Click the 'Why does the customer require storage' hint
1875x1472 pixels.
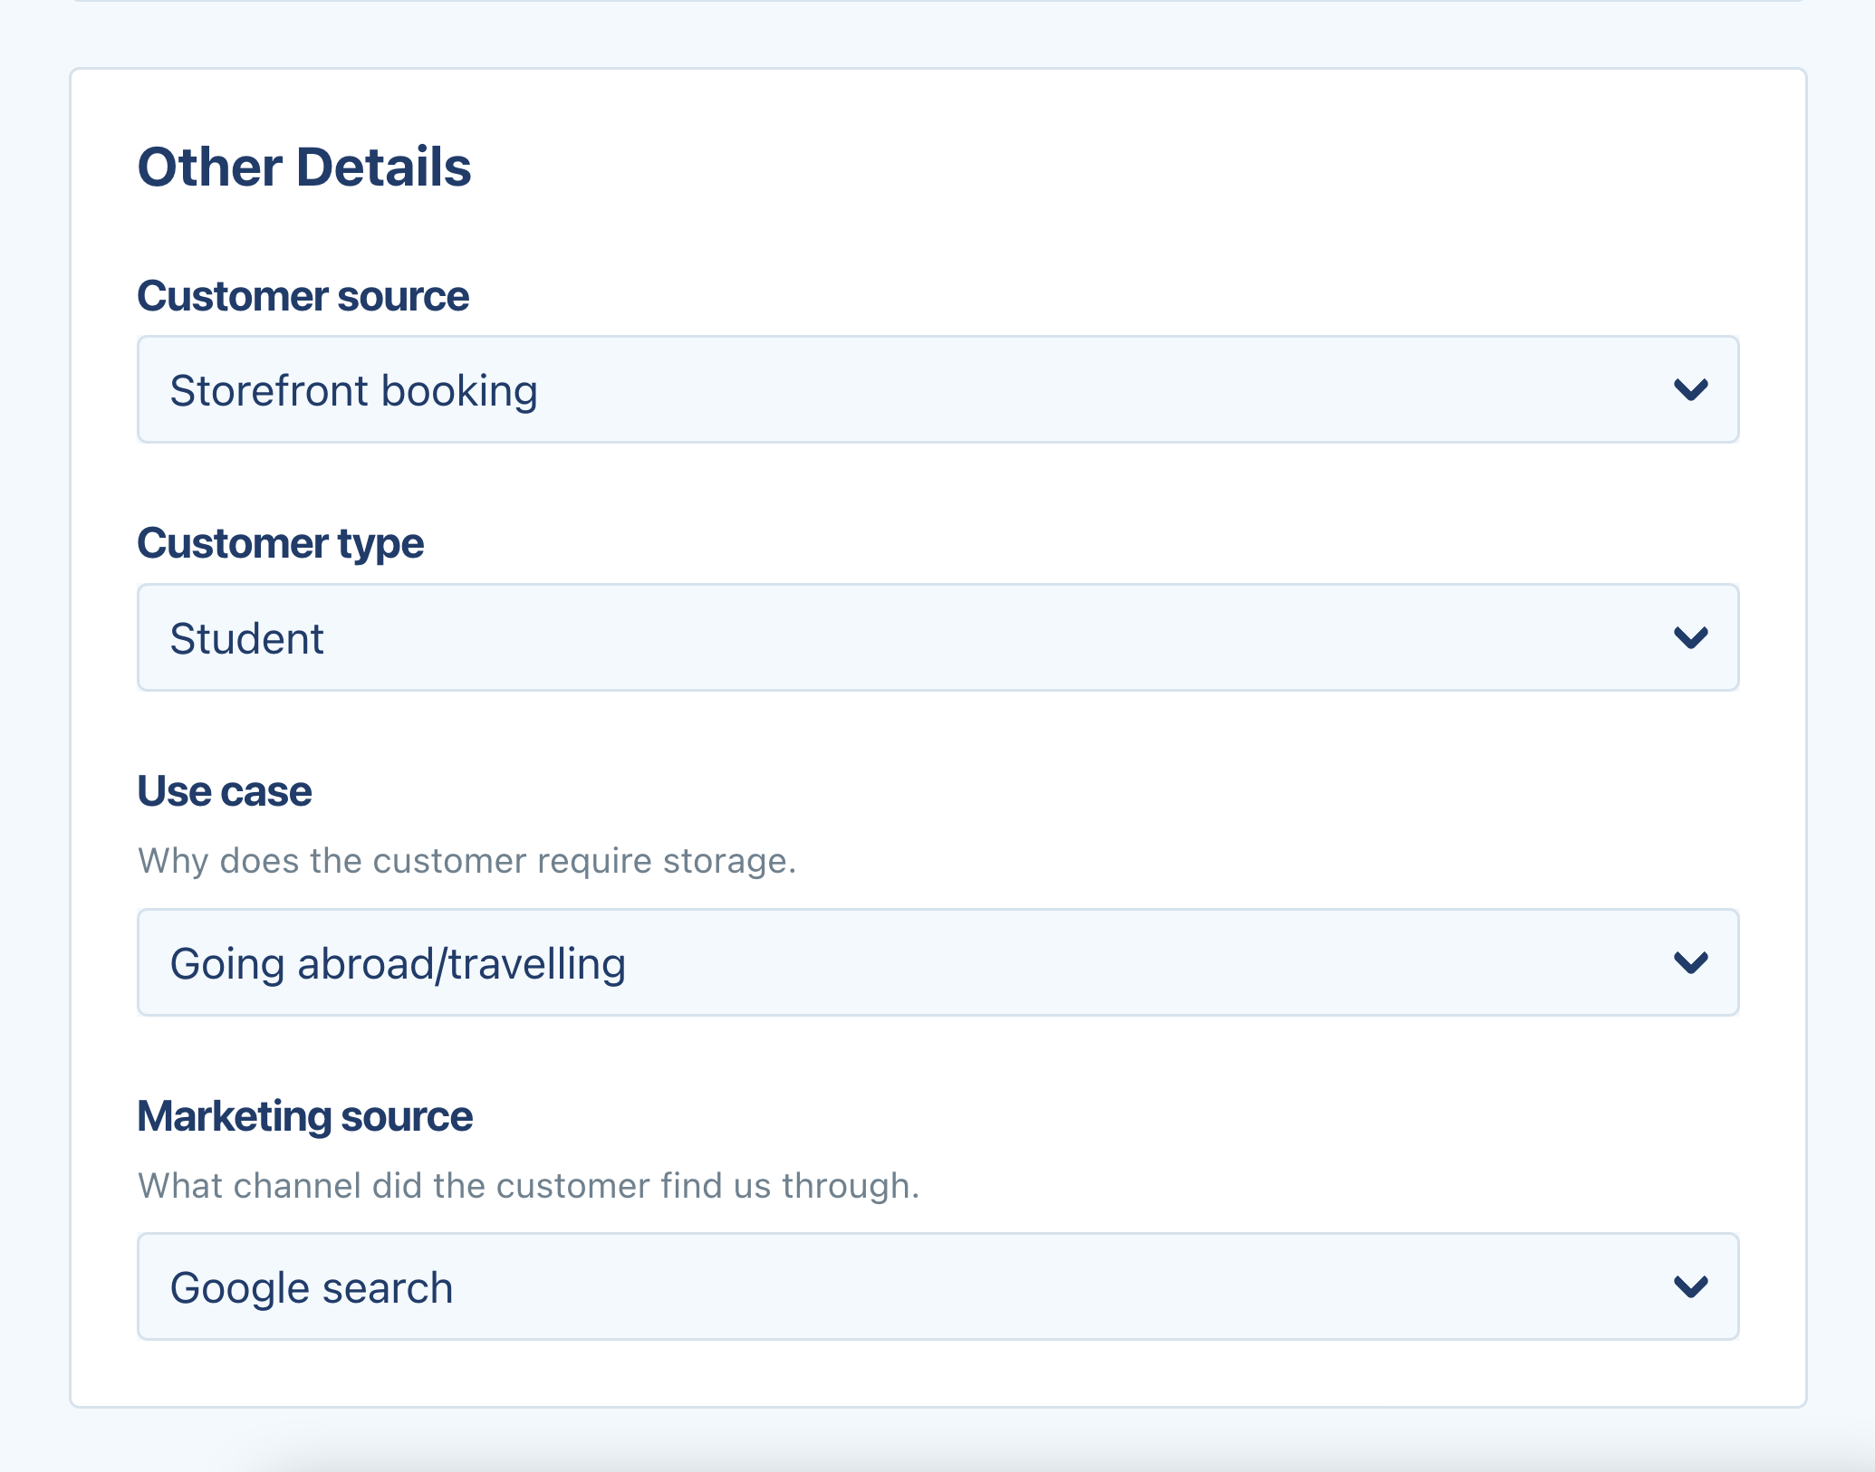coord(466,861)
